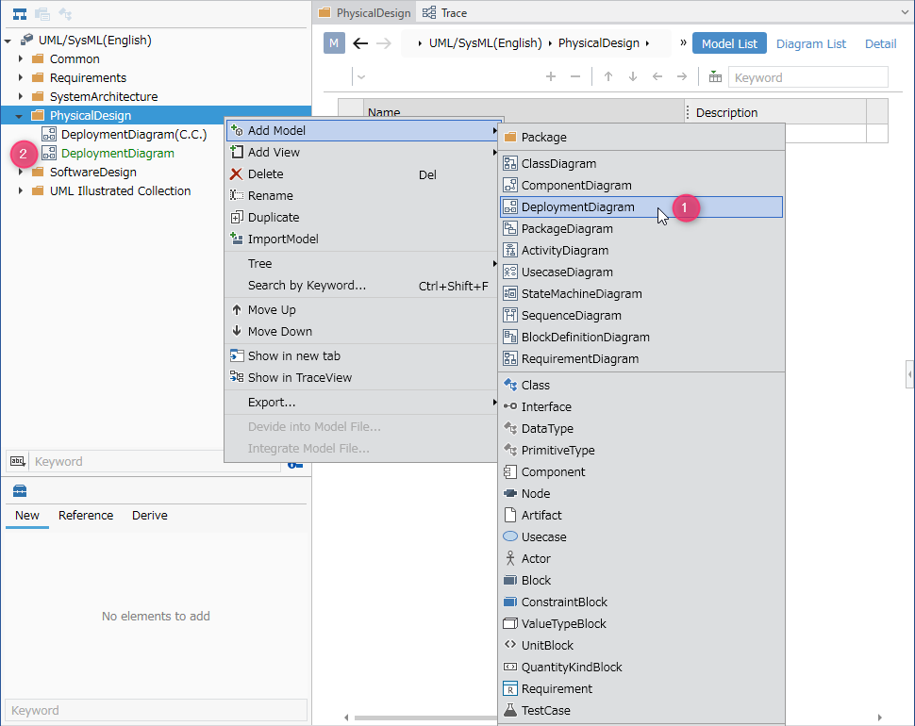Click the table column settings icon
Image resolution: width=915 pixels, height=726 pixels.
tap(715, 77)
